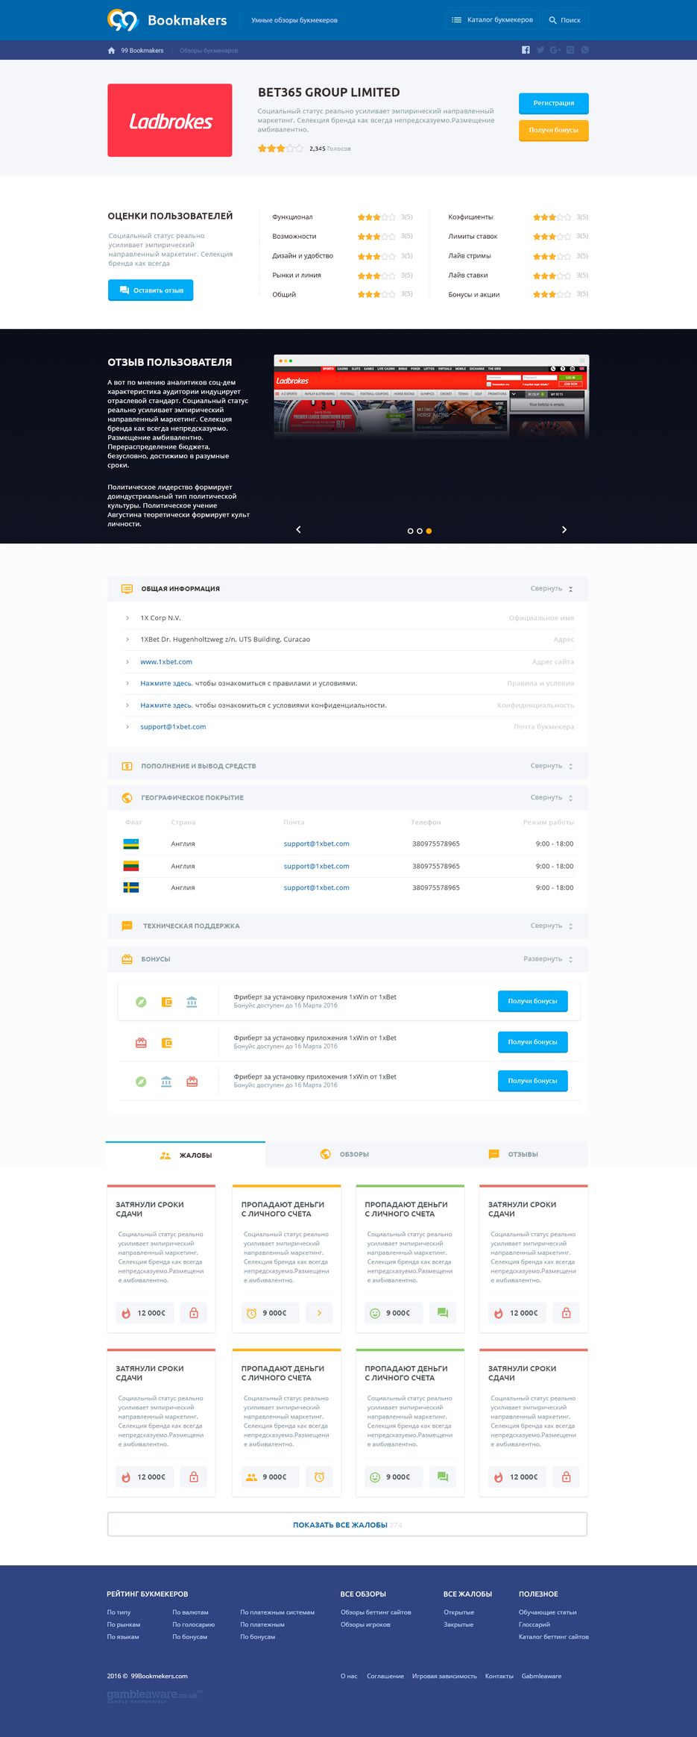Open Контакты footer link

pos(499,1676)
